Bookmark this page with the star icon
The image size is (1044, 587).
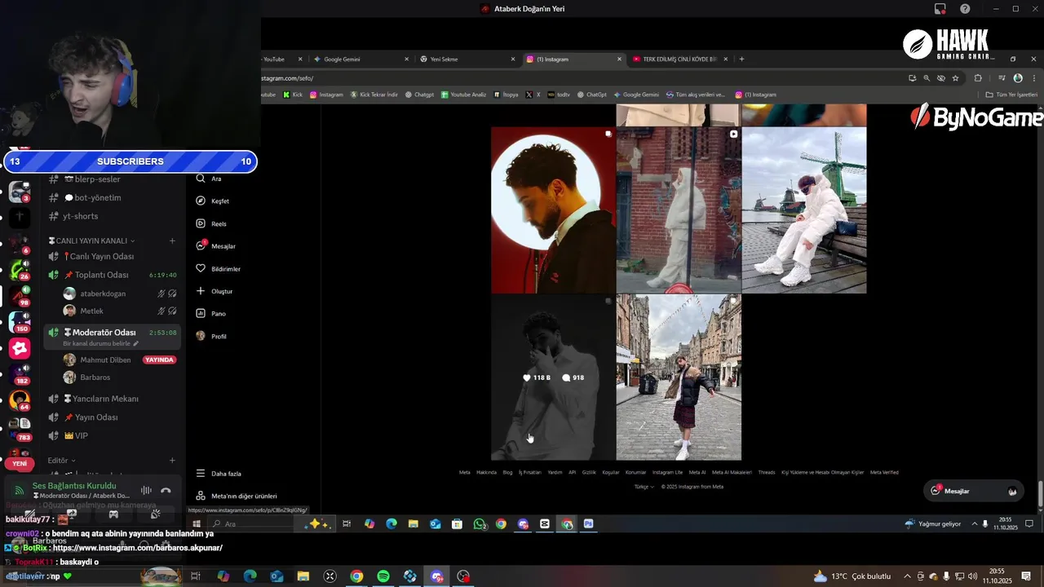tap(955, 78)
